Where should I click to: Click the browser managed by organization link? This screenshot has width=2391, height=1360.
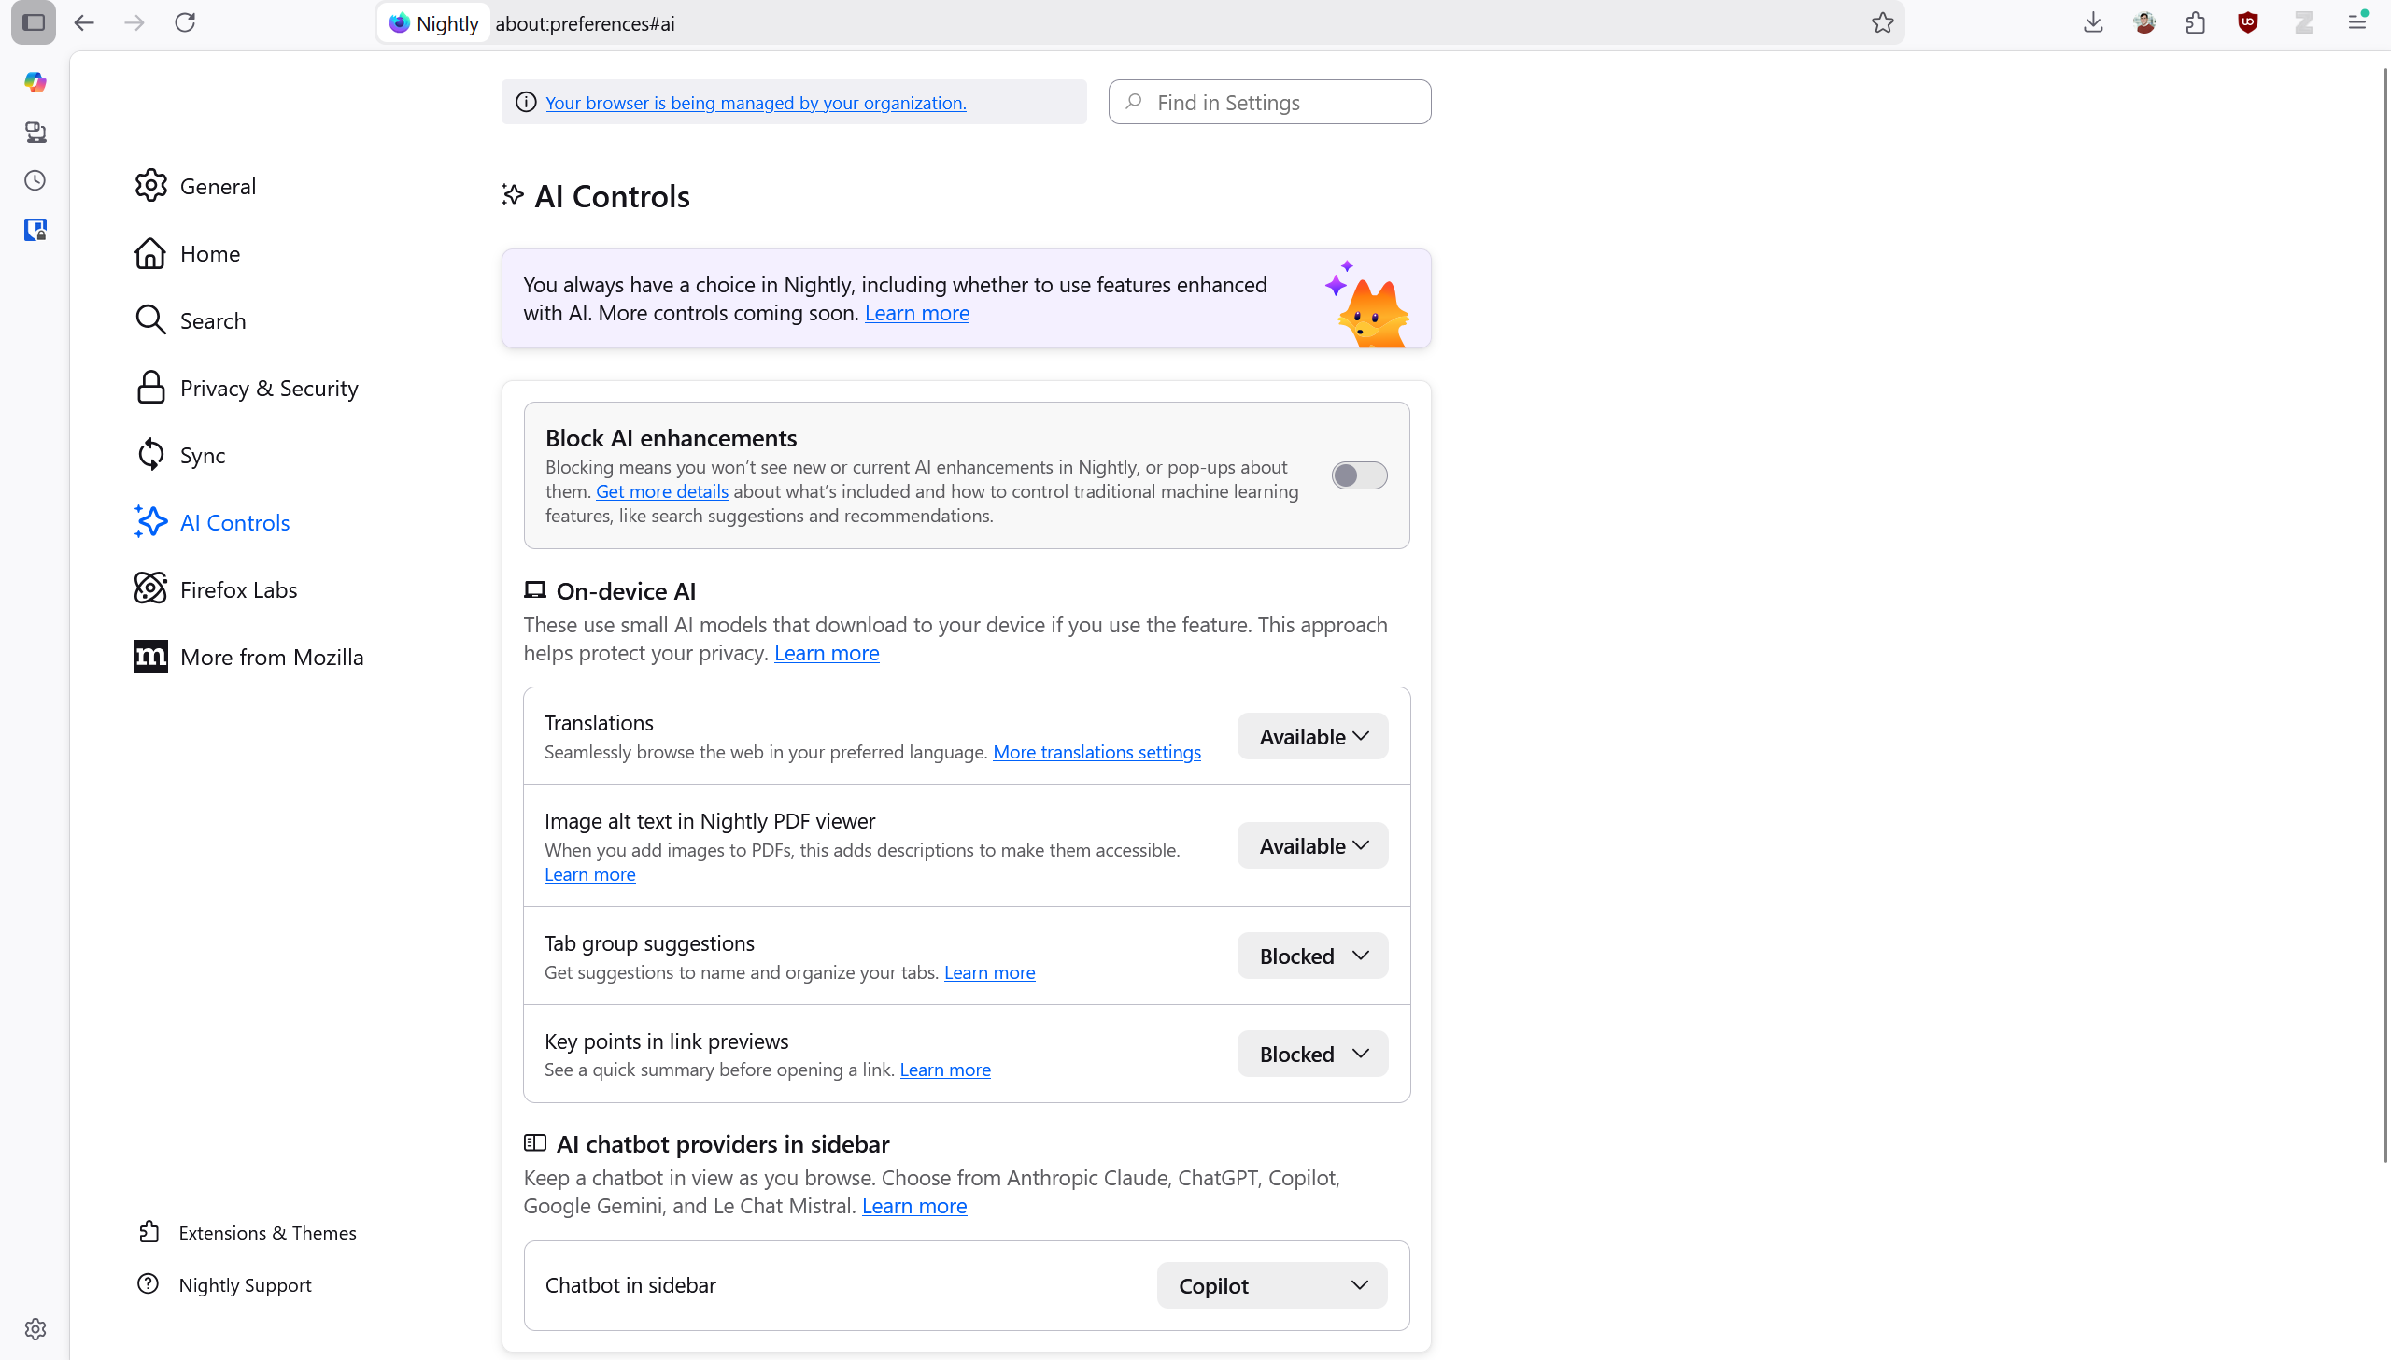point(756,103)
